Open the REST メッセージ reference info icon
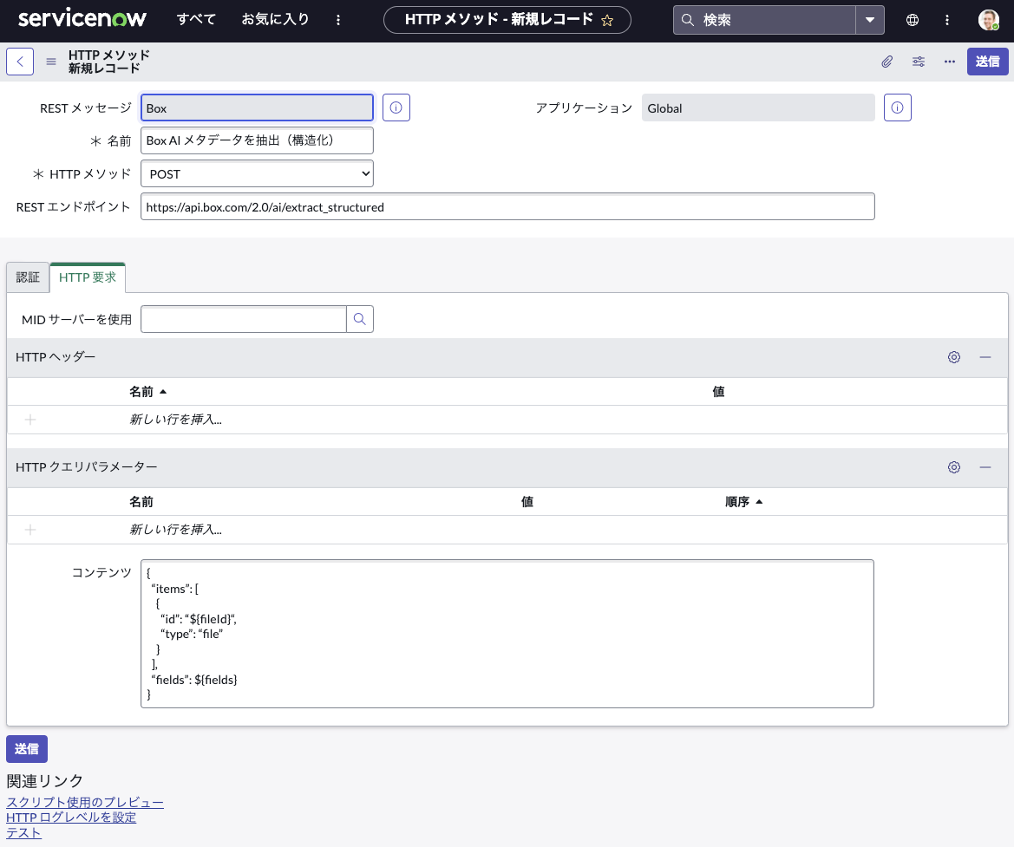Viewport: 1014px width, 847px height. (396, 108)
